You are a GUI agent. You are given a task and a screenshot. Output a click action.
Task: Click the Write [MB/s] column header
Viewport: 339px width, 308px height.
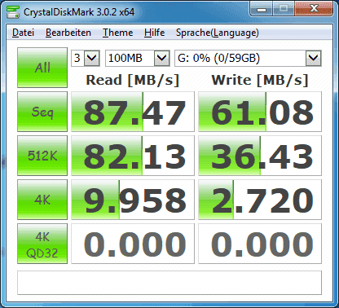[x=260, y=80]
